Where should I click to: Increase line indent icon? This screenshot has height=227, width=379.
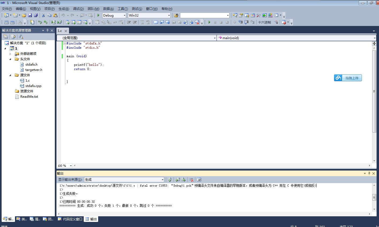135,22
